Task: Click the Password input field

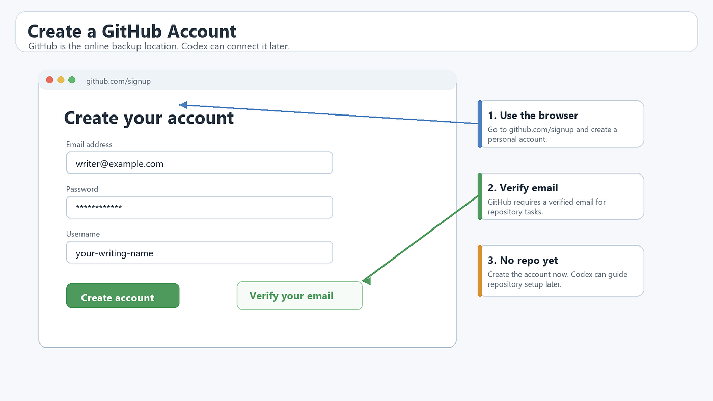Action: 200,208
